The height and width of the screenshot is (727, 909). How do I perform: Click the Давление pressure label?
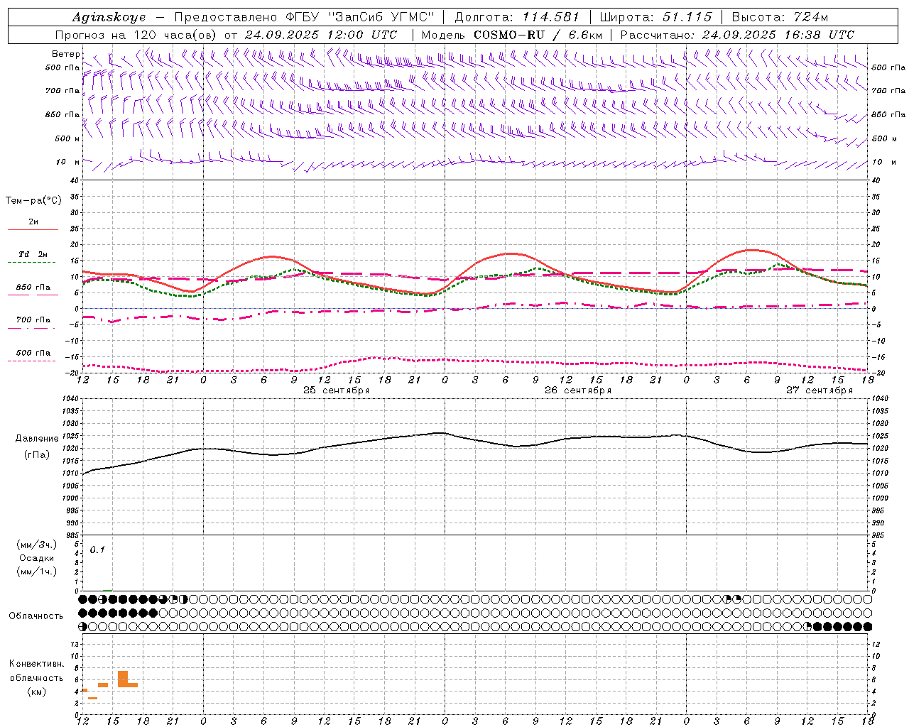37,439
